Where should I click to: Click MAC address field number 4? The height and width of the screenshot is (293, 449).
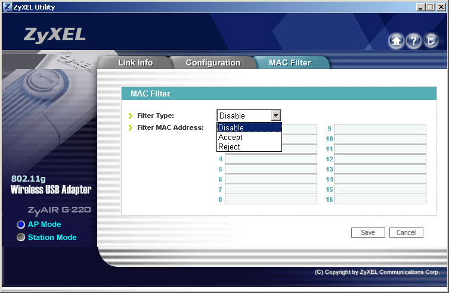tap(271, 159)
